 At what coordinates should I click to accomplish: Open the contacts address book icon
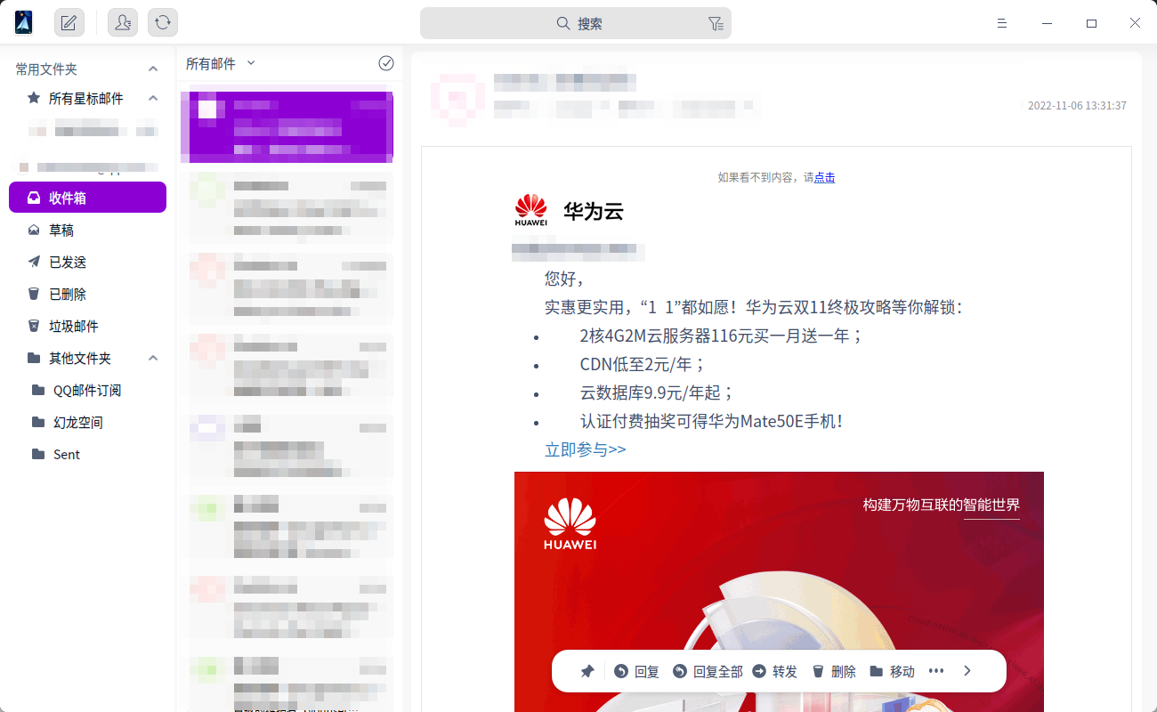(x=123, y=23)
